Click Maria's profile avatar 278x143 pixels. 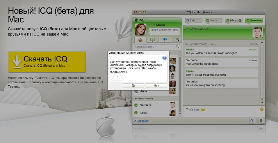tap(140, 29)
